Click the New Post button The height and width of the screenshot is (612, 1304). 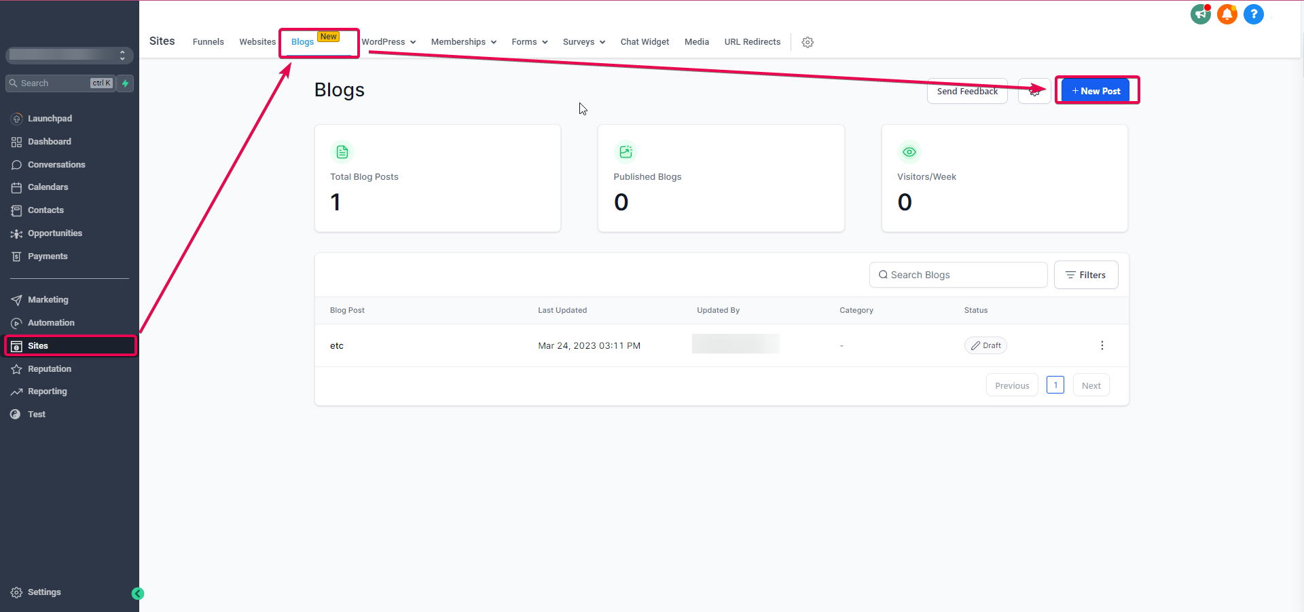pyautogui.click(x=1095, y=91)
